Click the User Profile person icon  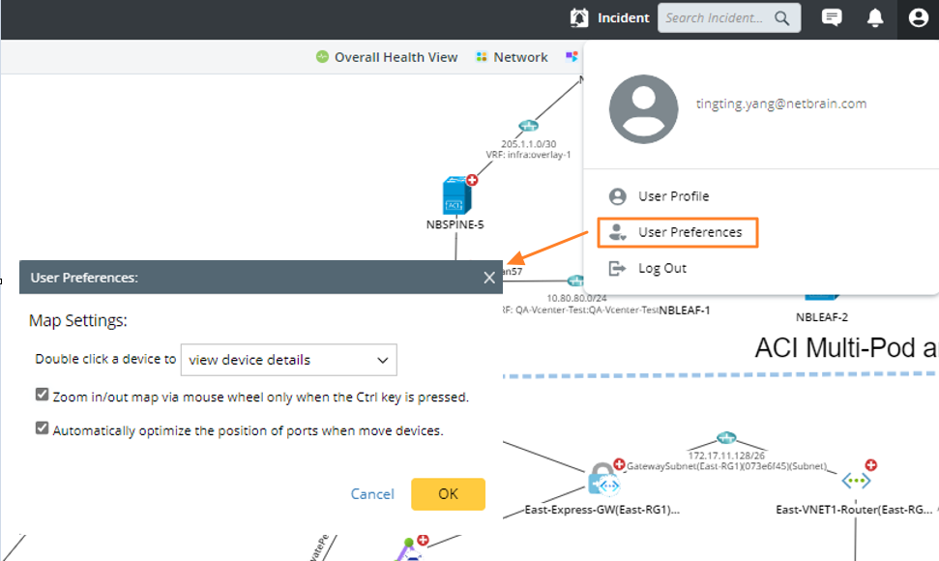point(617,196)
